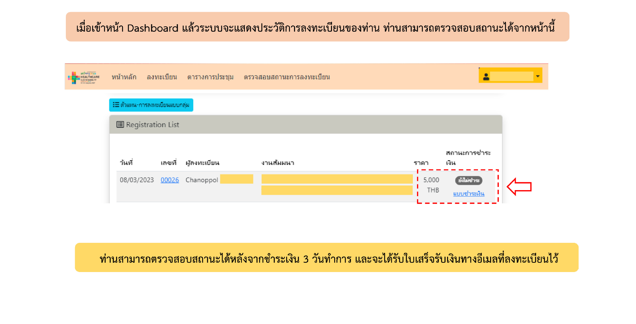Click the ยังไม่ชำระ status badge
This screenshot has height=324, width=636.
coord(468,181)
